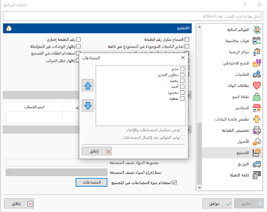Image resolution: width=267 pixels, height=212 pixels.
Task: Click the search field at top
Action: pos(133,16)
